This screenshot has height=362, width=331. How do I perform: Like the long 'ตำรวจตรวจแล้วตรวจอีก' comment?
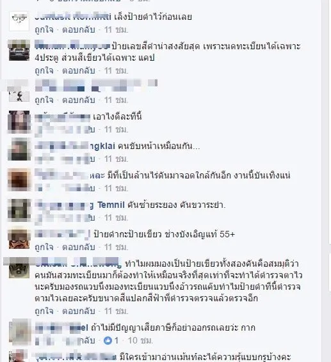44,311
